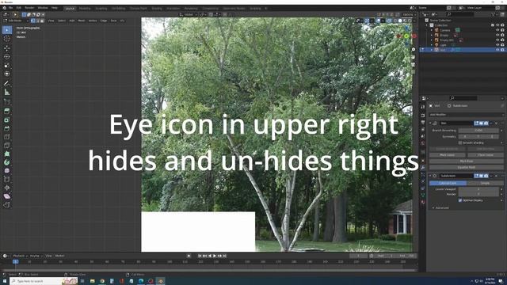Uncheck the Optimal Display checkbox
This screenshot has height=285, width=507.
[460, 200]
